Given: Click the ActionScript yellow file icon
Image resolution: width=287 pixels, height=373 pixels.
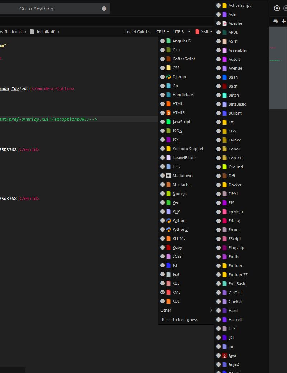Looking at the screenshot, I should click(225, 5).
